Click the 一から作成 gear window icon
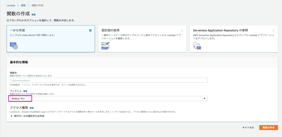Image resolution: width=282 pixels, height=137 pixels. click(x=14, y=46)
